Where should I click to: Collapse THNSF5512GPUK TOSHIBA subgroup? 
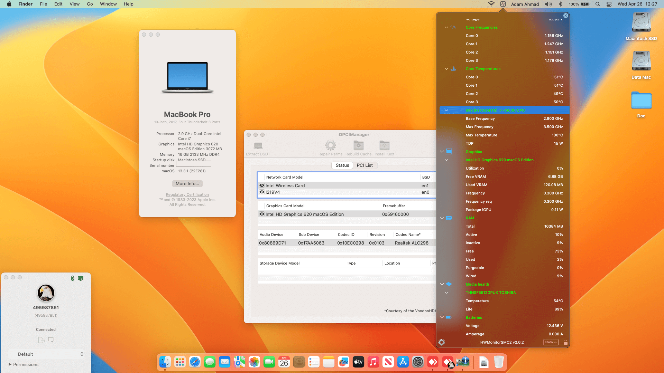pos(446,293)
